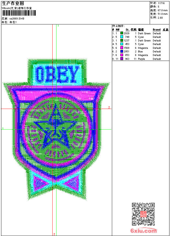
Task: Click the '描述' description column header
Action: 141,30
